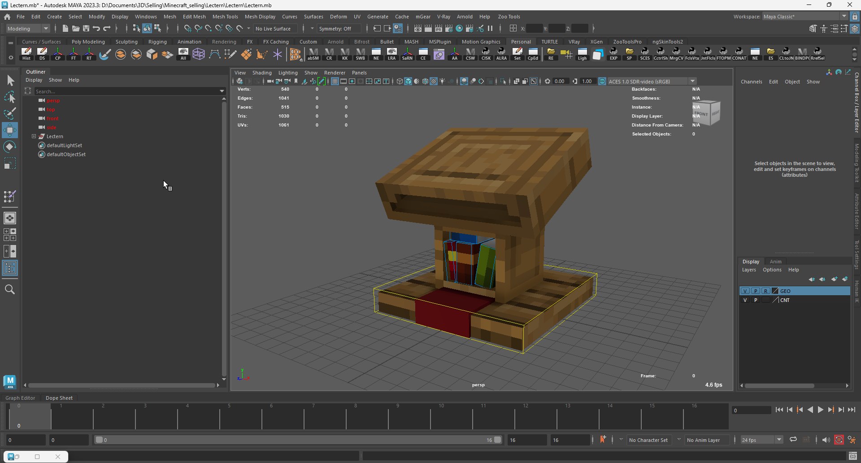Expand the Lectern node in Outliner
Viewport: 861px width, 463px height.
click(34, 136)
